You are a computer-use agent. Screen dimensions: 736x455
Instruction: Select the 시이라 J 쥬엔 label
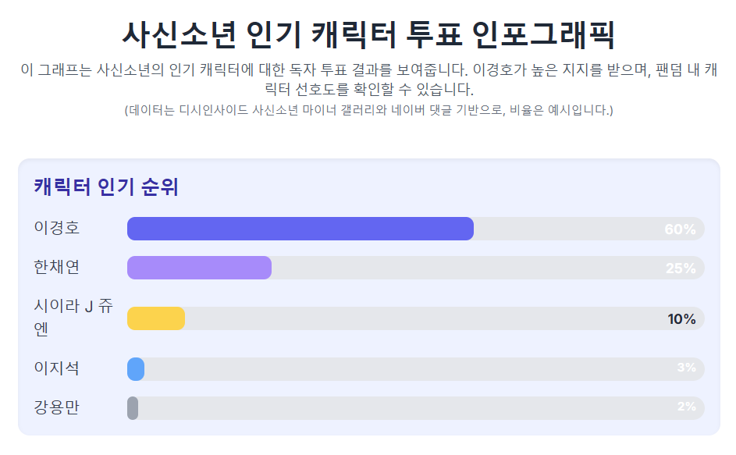pyautogui.click(x=73, y=318)
